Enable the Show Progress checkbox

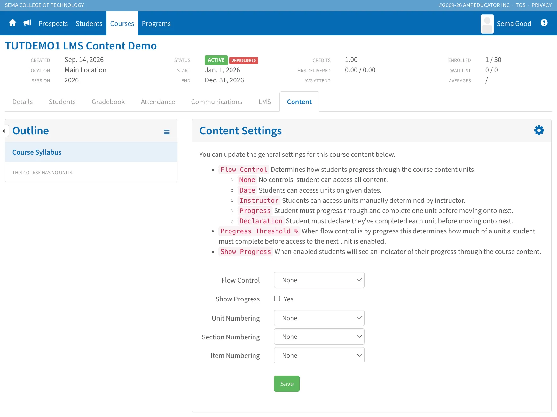277,299
